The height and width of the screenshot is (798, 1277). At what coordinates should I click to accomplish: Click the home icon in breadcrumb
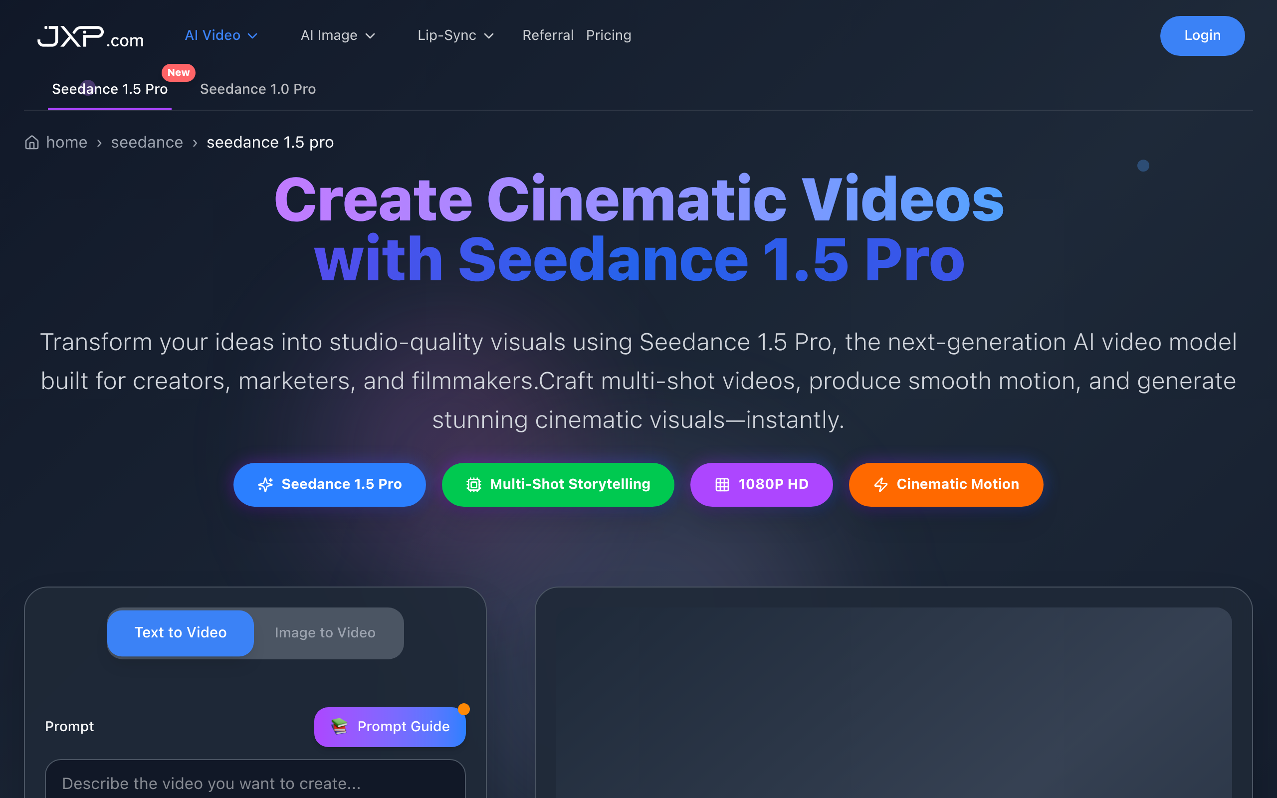pyautogui.click(x=31, y=143)
